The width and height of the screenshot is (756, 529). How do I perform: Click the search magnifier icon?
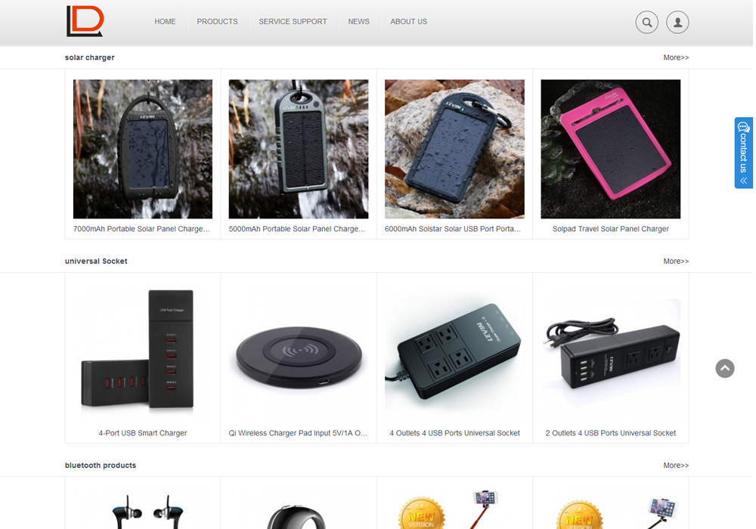(x=646, y=22)
